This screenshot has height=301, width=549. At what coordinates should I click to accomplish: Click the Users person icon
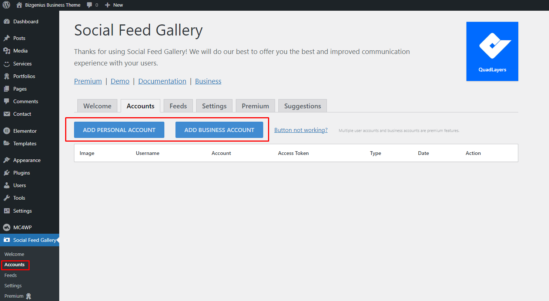7,185
